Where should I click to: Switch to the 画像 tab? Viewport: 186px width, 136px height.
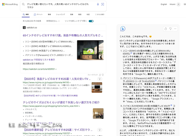click(72, 15)
